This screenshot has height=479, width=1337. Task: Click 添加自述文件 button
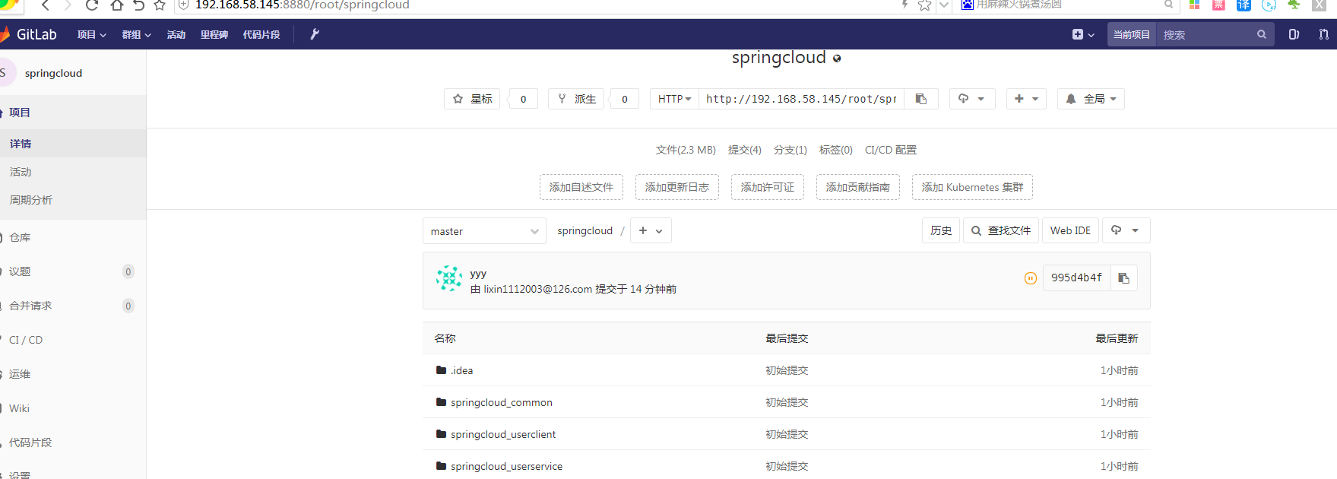coord(581,187)
